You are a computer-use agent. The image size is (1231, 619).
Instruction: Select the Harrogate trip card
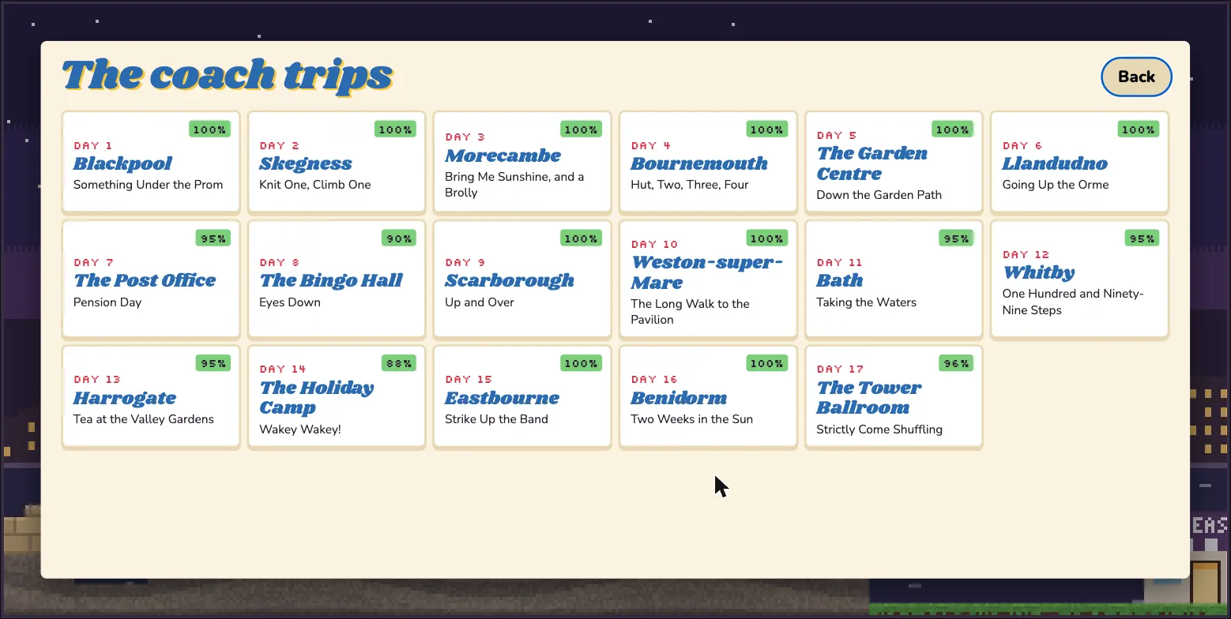point(151,396)
